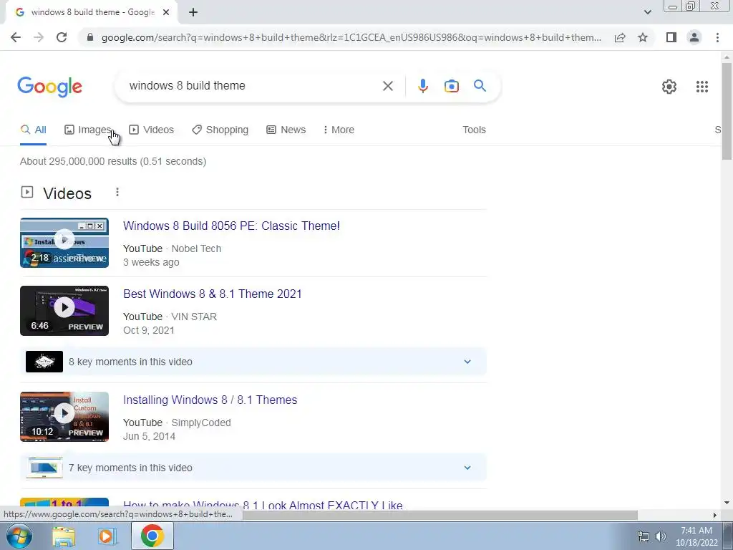Play the 10:12 SimplyCoded video thumbnail
733x550 pixels.
pyautogui.click(x=64, y=417)
